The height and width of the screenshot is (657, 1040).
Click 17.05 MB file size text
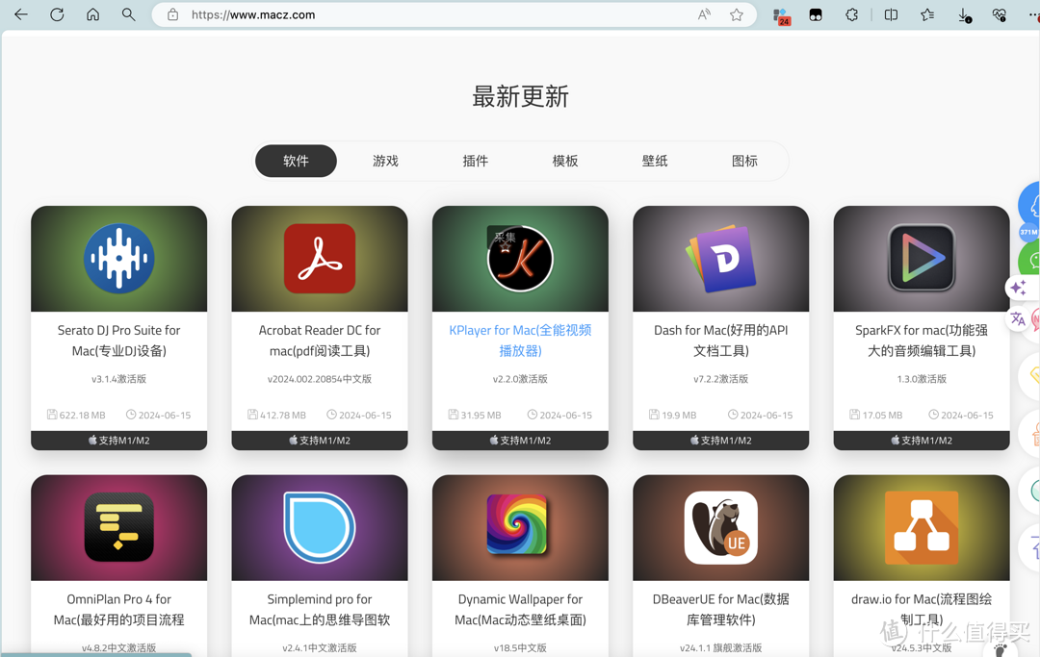pos(882,416)
